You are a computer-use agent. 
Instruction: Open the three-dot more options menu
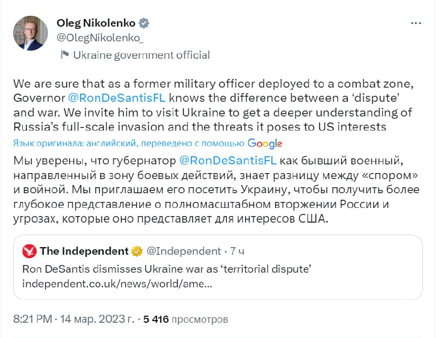coord(415,24)
